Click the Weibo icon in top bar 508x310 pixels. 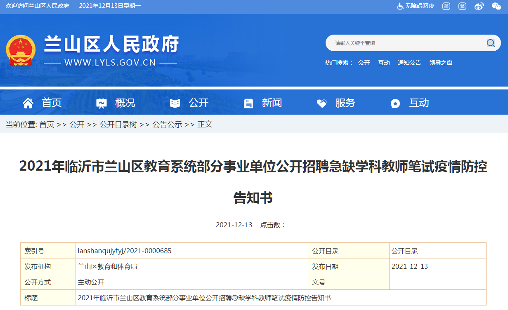pos(479,6)
